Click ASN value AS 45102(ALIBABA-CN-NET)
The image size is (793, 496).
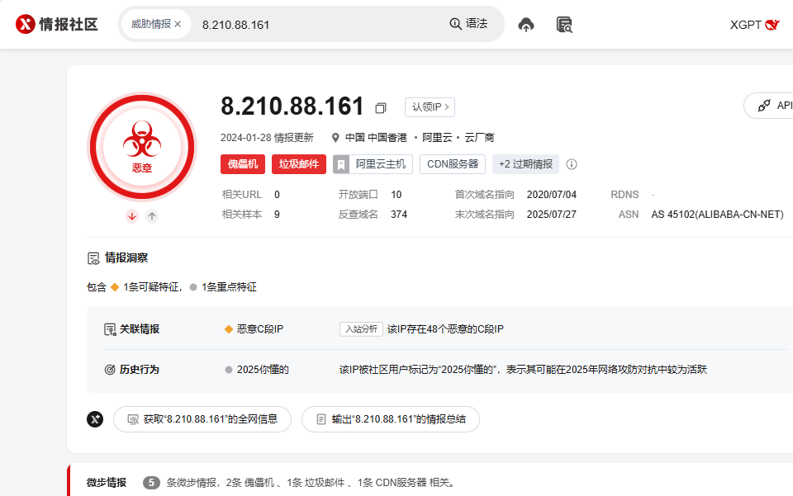coord(718,215)
